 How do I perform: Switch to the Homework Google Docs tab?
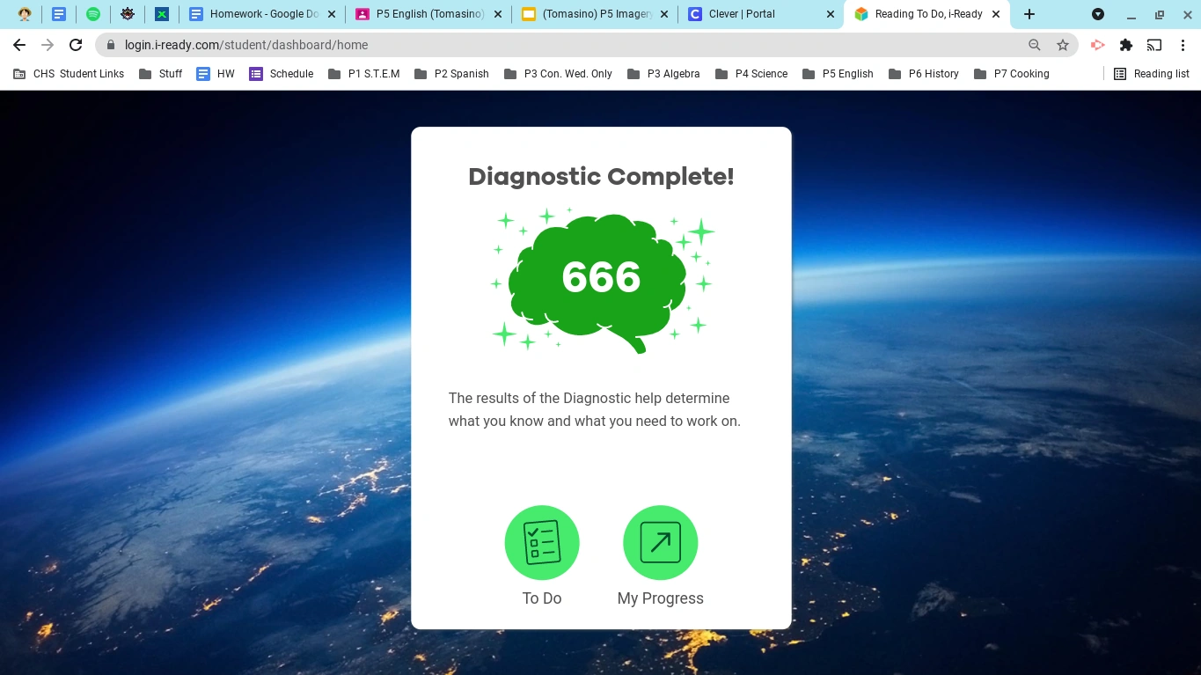260,14
